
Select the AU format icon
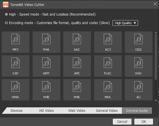click(x=139, y=90)
